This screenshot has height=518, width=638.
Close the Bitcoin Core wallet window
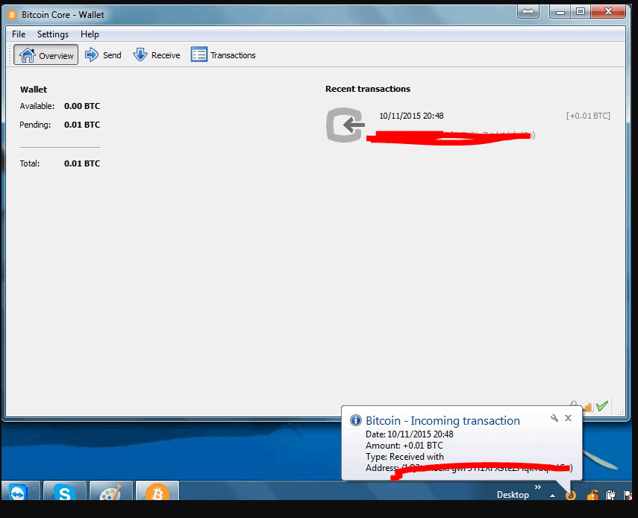click(x=608, y=12)
